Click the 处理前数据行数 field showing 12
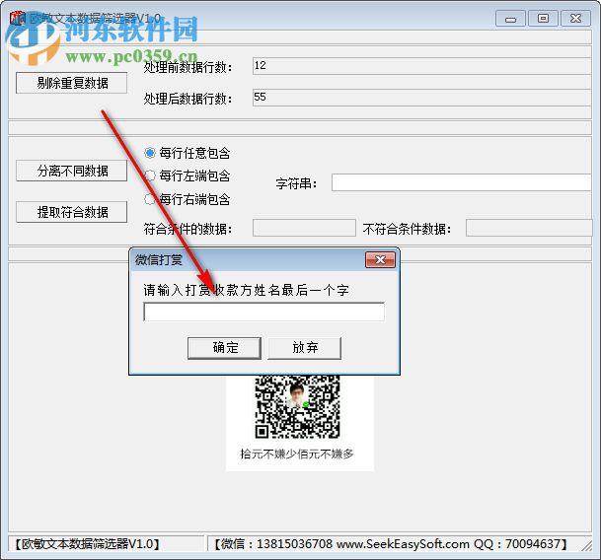Screen dimensions: 601x560 pos(421,66)
